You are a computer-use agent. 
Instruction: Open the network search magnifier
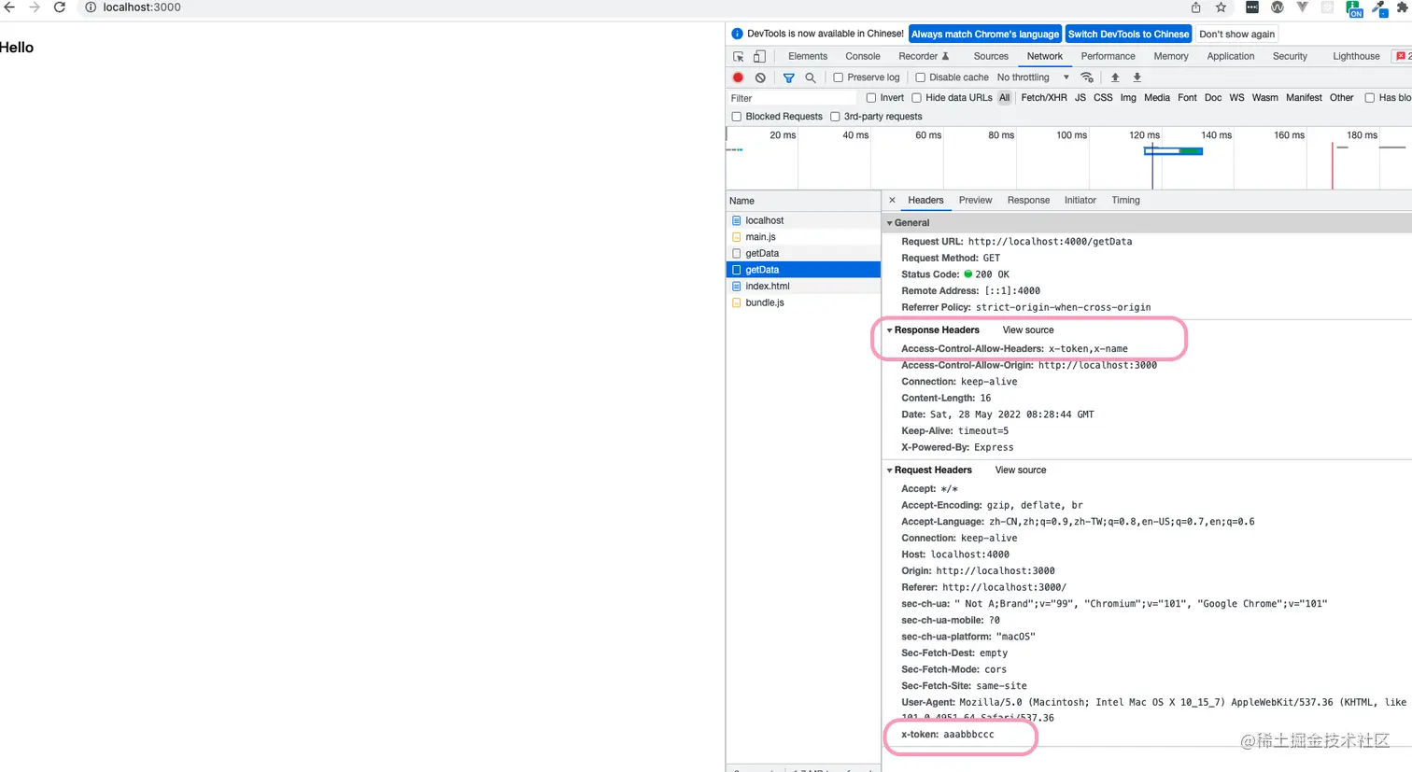(x=811, y=77)
